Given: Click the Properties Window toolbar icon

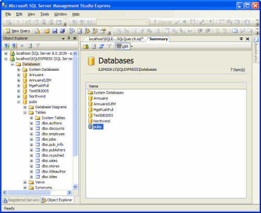Looking at the screenshot, I should click(103, 31).
